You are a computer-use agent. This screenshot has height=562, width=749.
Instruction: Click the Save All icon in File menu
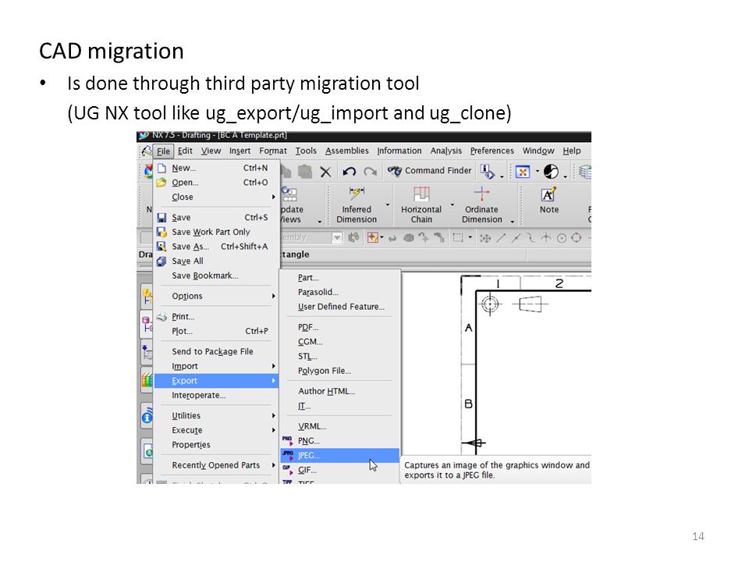pyautogui.click(x=162, y=261)
